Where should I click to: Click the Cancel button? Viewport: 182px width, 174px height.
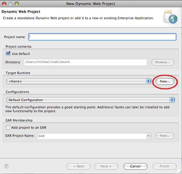coord(135,166)
